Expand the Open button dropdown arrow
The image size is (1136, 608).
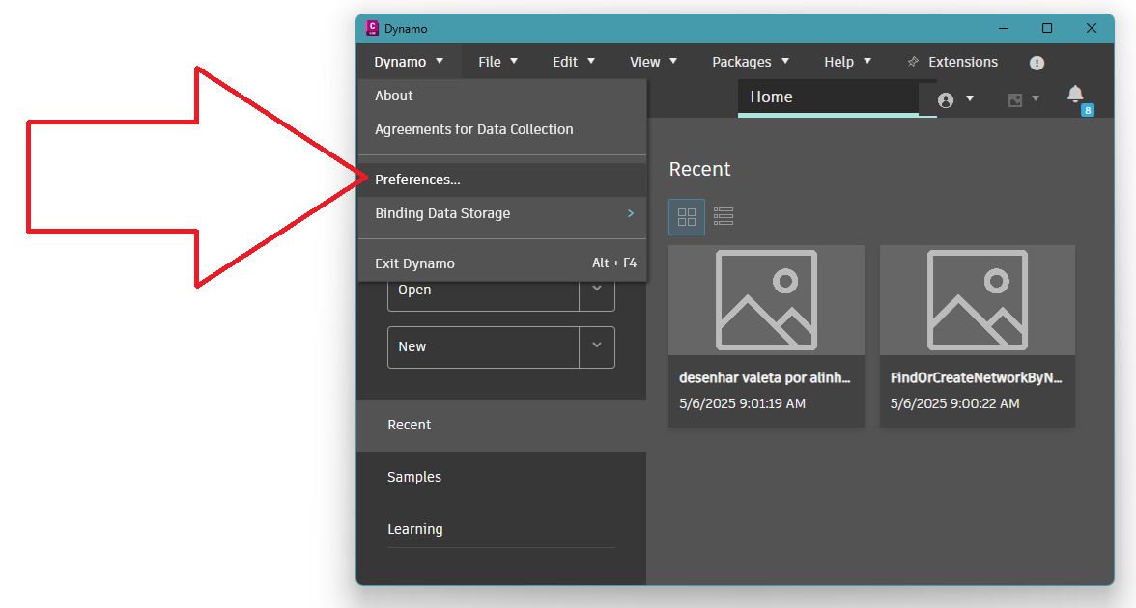[597, 290]
